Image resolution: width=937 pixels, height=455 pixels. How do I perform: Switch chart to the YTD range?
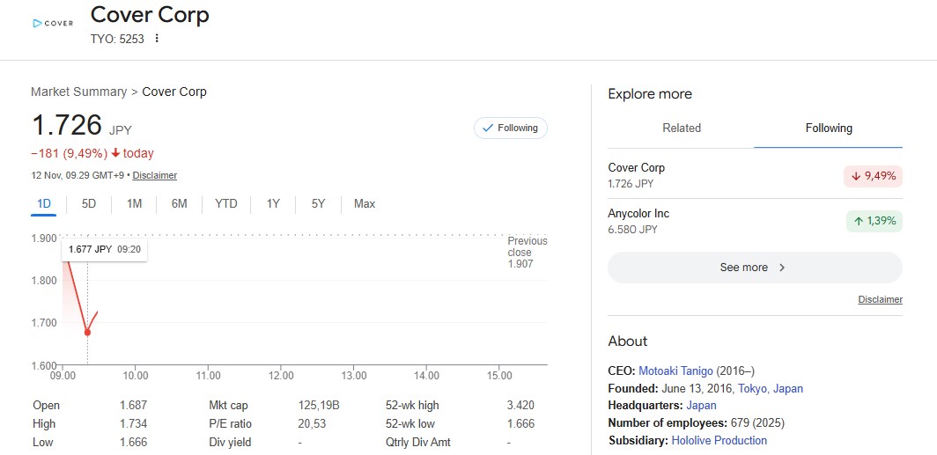(x=226, y=204)
